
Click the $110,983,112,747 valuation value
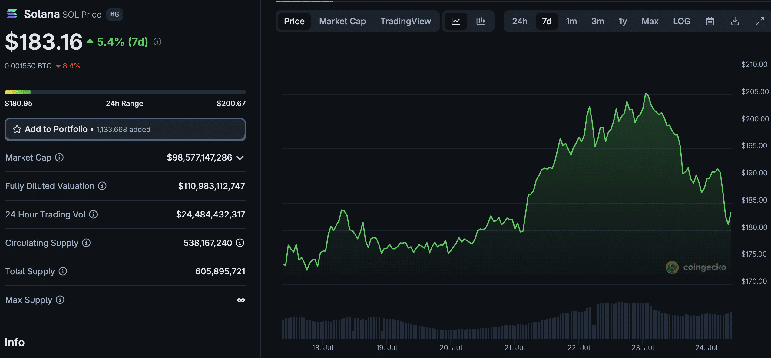(x=211, y=186)
